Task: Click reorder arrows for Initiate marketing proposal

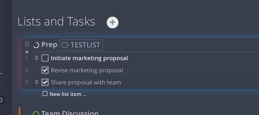Action: (37, 58)
